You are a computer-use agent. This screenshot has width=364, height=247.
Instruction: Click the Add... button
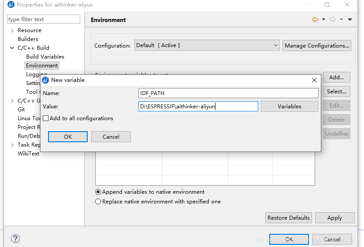point(336,77)
